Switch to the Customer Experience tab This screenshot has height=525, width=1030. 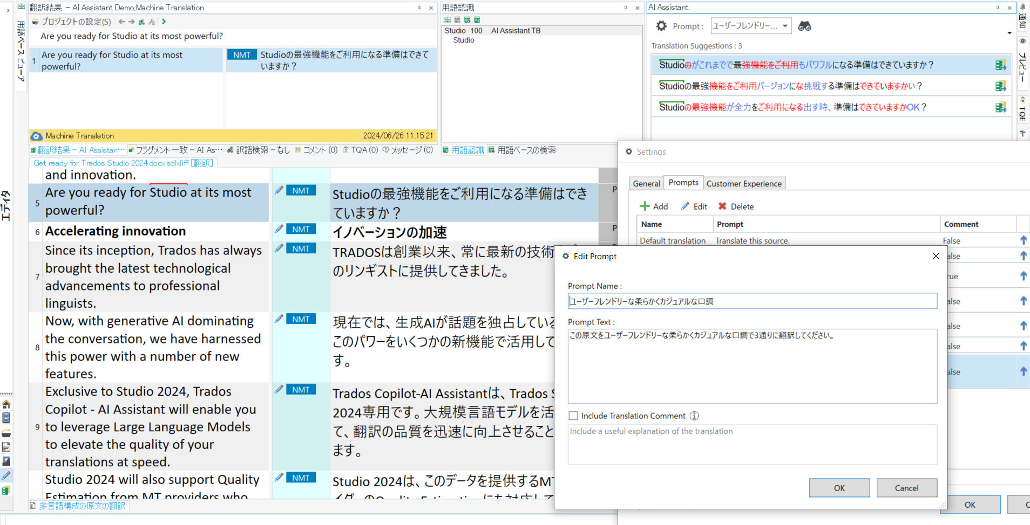pyautogui.click(x=744, y=183)
